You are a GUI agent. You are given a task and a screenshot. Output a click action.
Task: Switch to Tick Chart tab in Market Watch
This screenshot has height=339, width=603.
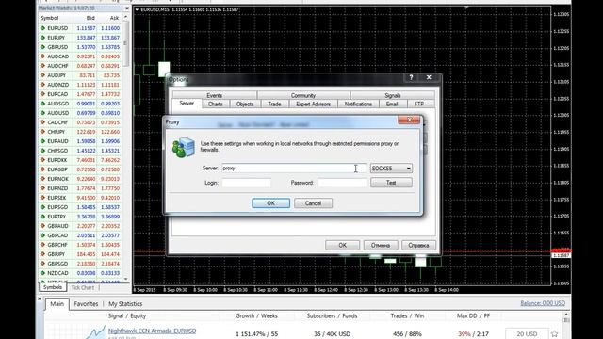click(x=82, y=287)
